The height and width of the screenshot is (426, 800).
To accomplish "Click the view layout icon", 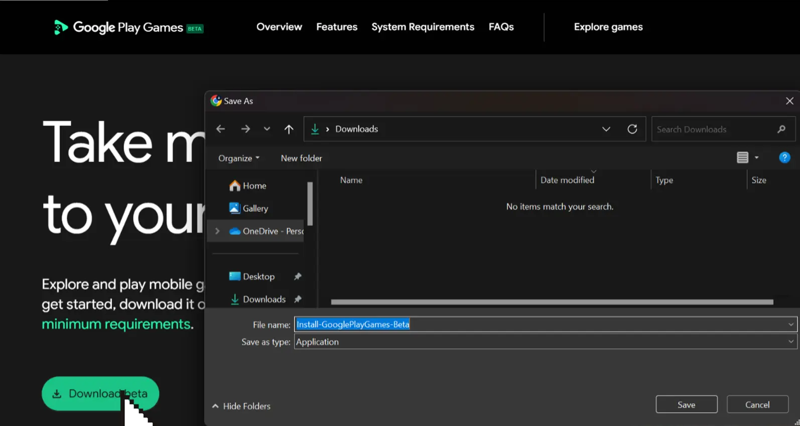I will pos(742,158).
